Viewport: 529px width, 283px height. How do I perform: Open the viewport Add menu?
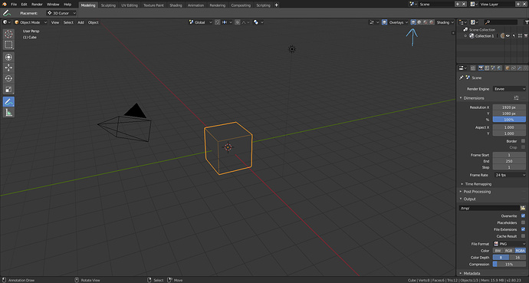(x=80, y=22)
